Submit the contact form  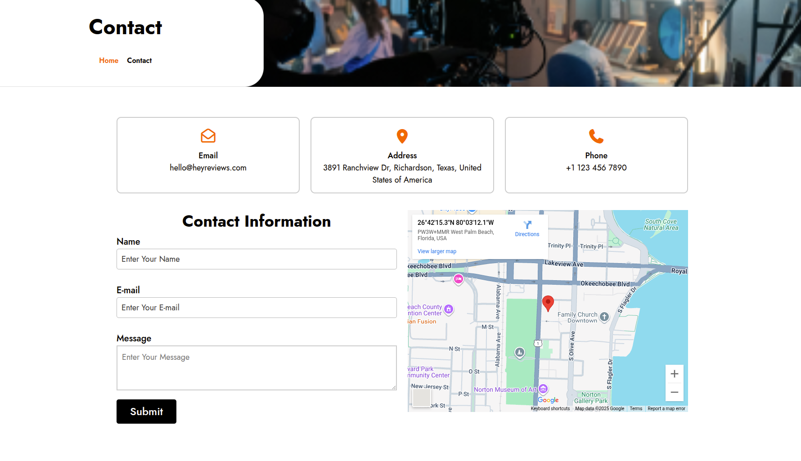tap(146, 412)
